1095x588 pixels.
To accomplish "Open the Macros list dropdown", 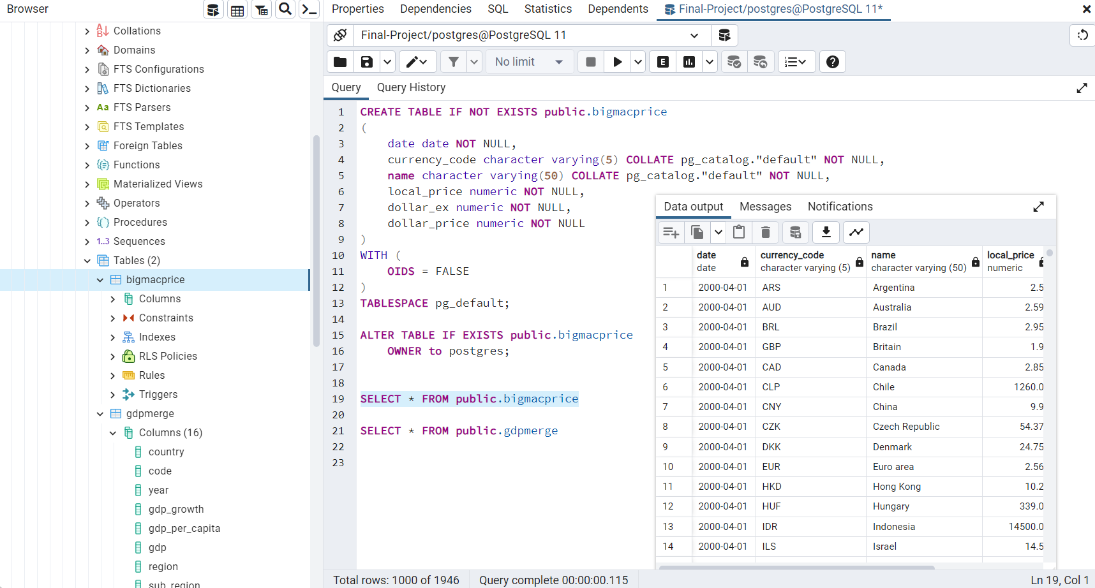I will point(796,61).
